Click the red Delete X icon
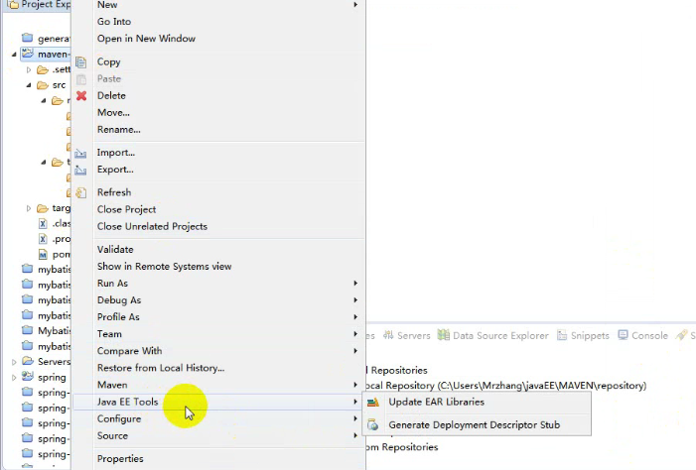Image resolution: width=696 pixels, height=470 pixels. 81,95
